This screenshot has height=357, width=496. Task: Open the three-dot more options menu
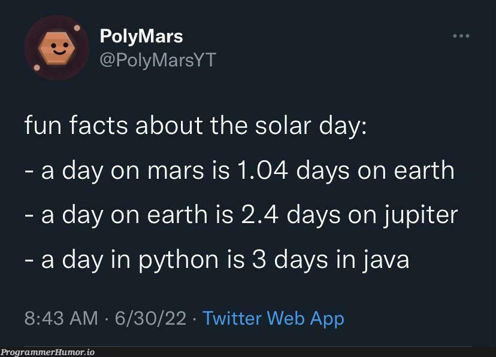pos(461,36)
